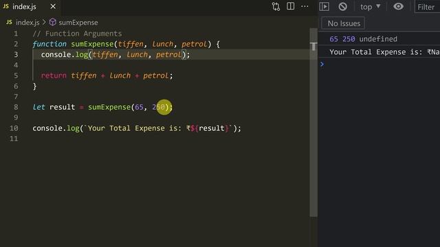The image size is (440, 247).
Task: Click the sumExpense symbol cube icon in breadcrumb
Action: tap(53, 22)
